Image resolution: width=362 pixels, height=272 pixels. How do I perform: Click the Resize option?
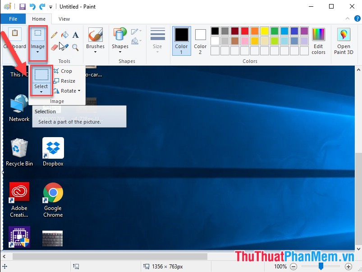[67, 81]
